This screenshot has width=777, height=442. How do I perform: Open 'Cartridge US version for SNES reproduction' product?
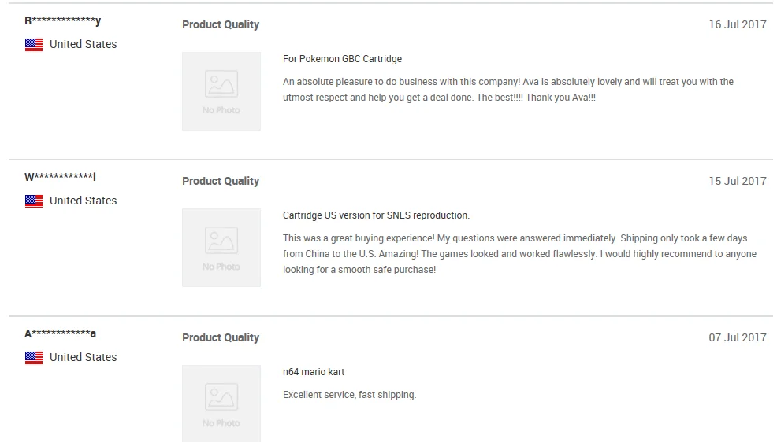(376, 215)
